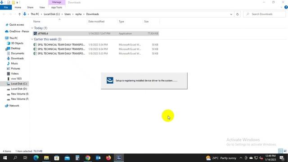Open the notification center icon
Screen dimensions: 288x162
coord(282,158)
